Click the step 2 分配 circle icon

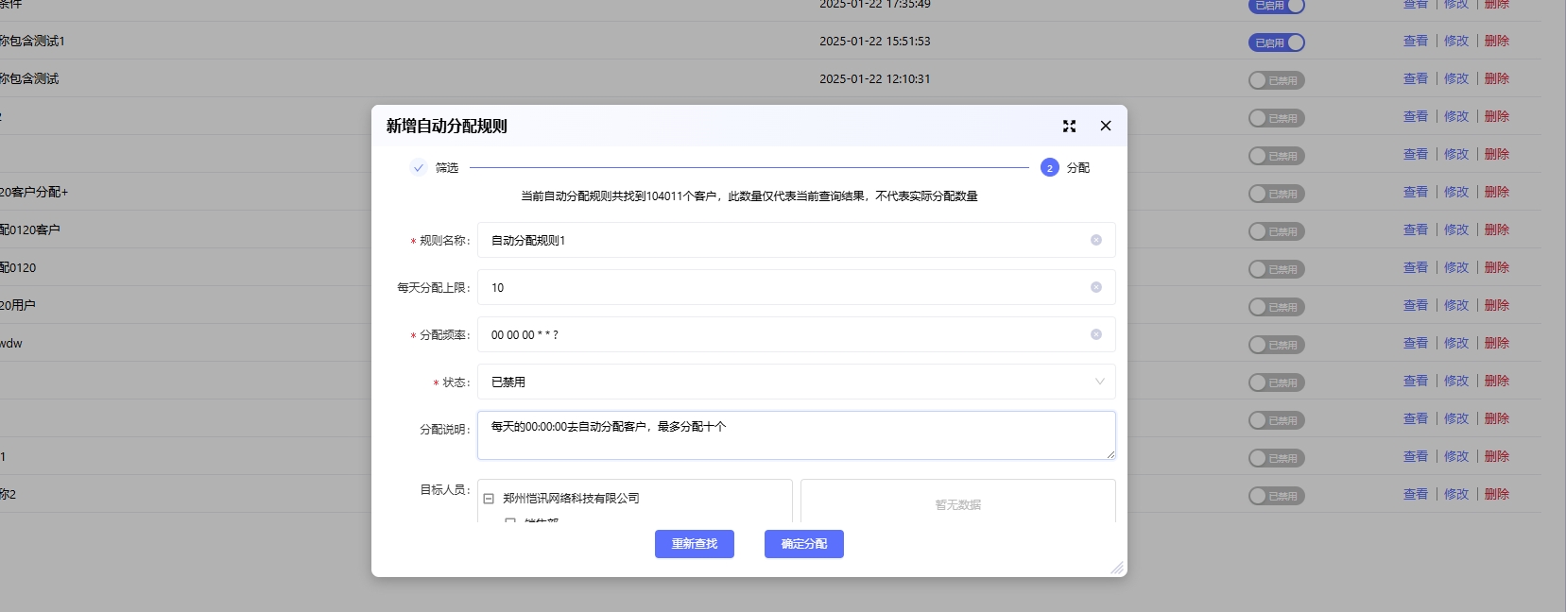[1049, 168]
